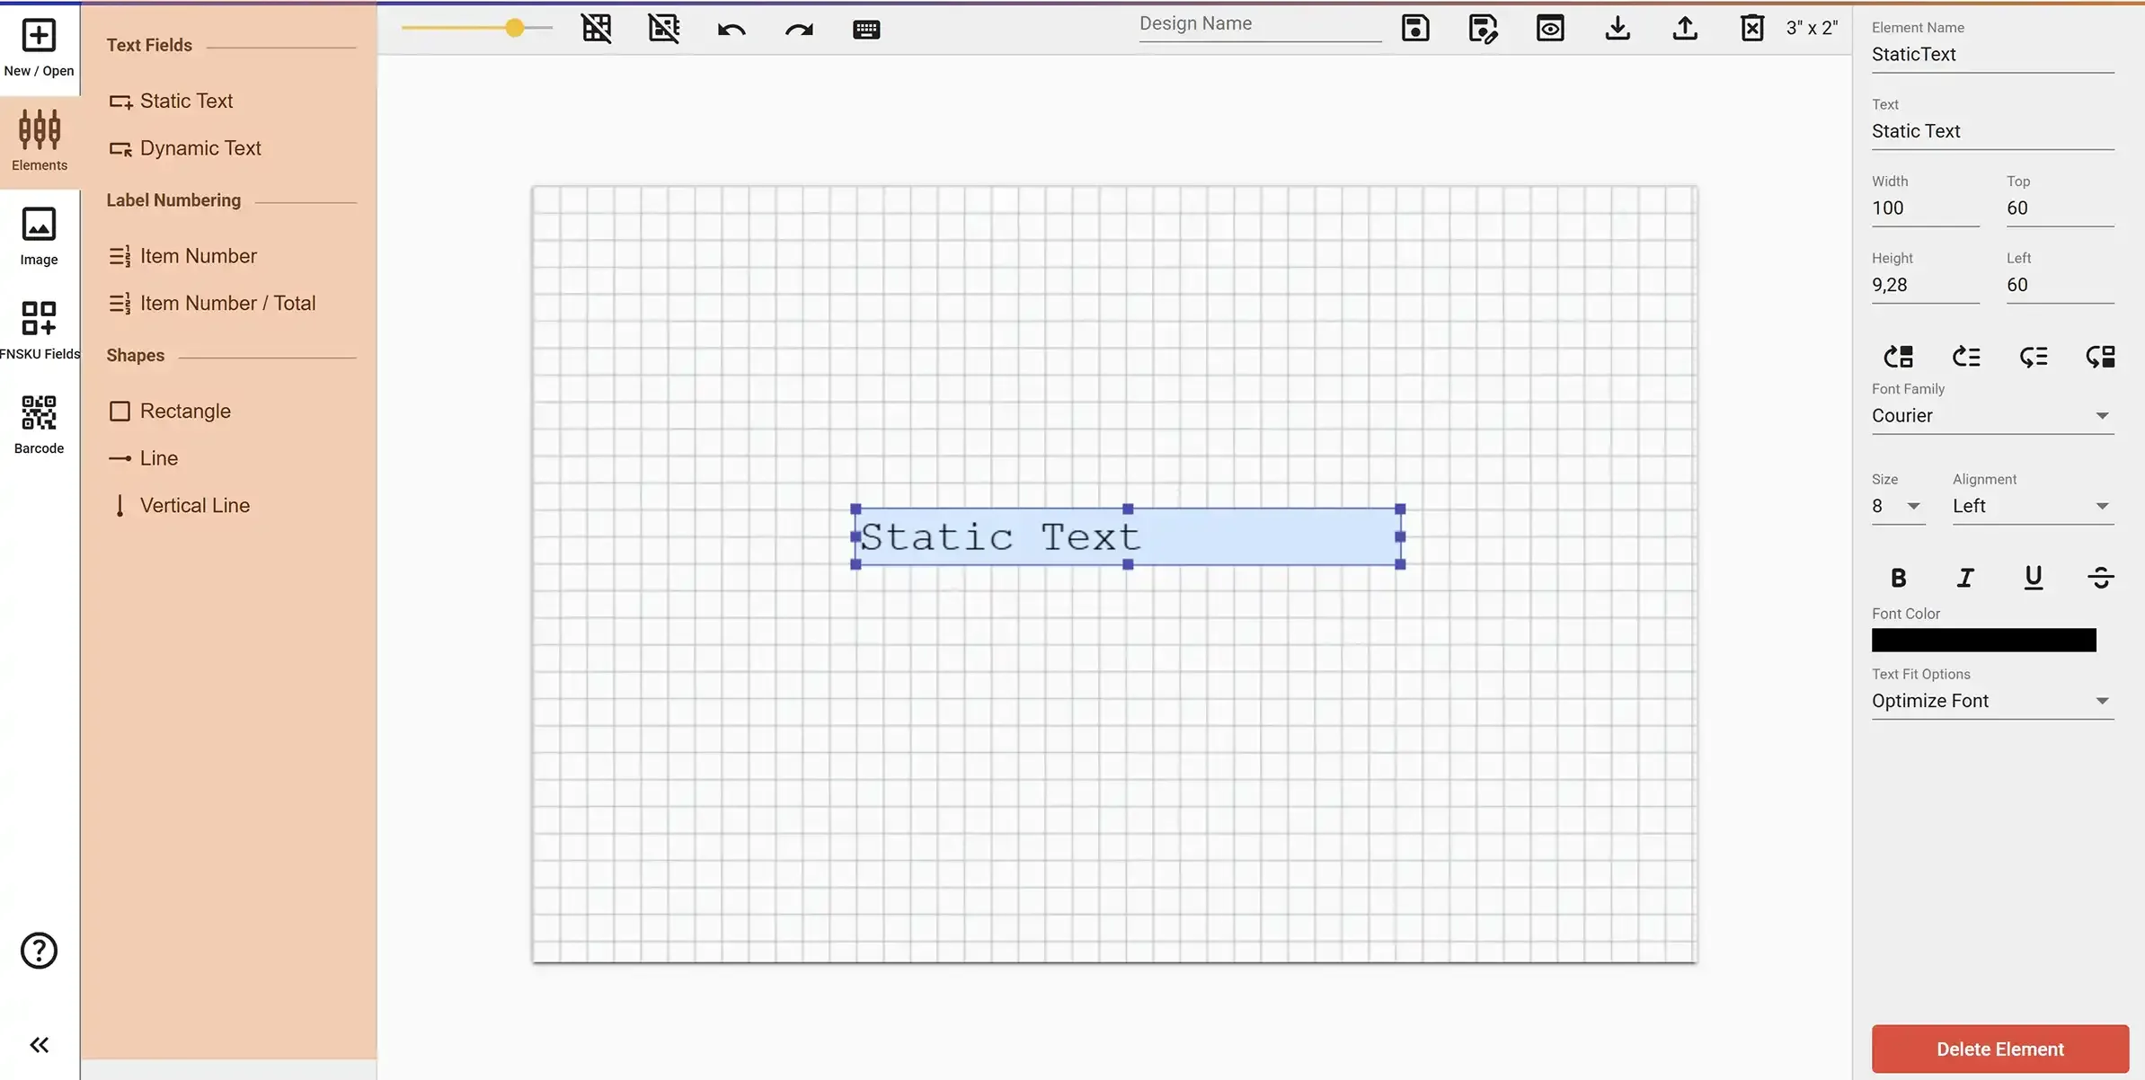Toggle the grid display icon
The height and width of the screenshot is (1080, 2145).
coord(597,29)
